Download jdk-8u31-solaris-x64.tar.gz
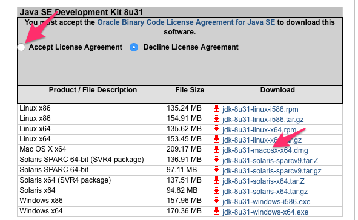 [265, 192]
